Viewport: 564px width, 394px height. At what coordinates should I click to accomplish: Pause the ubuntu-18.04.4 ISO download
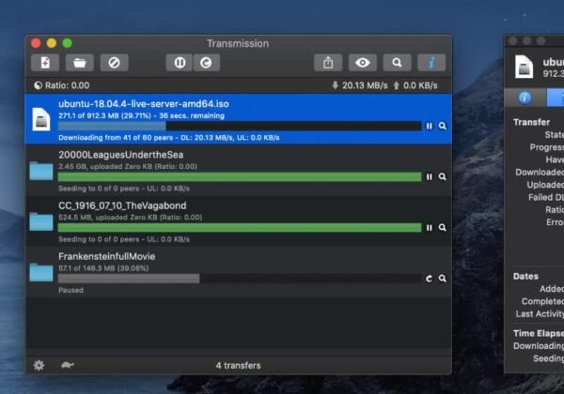click(430, 126)
